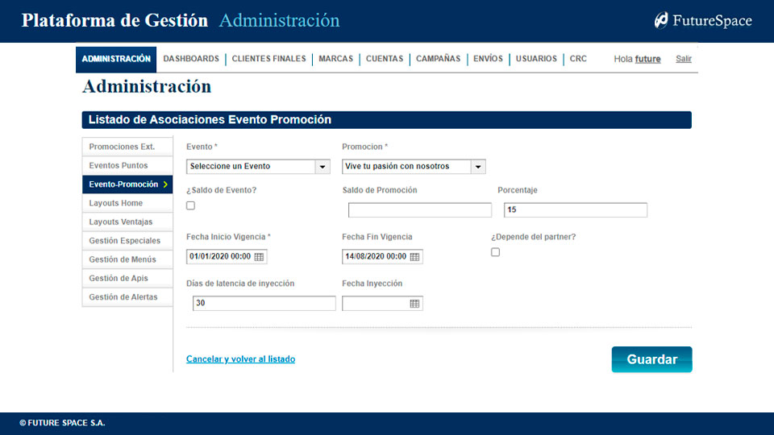
Task: Focus the Saldo de Promoción input field
Action: (419, 210)
